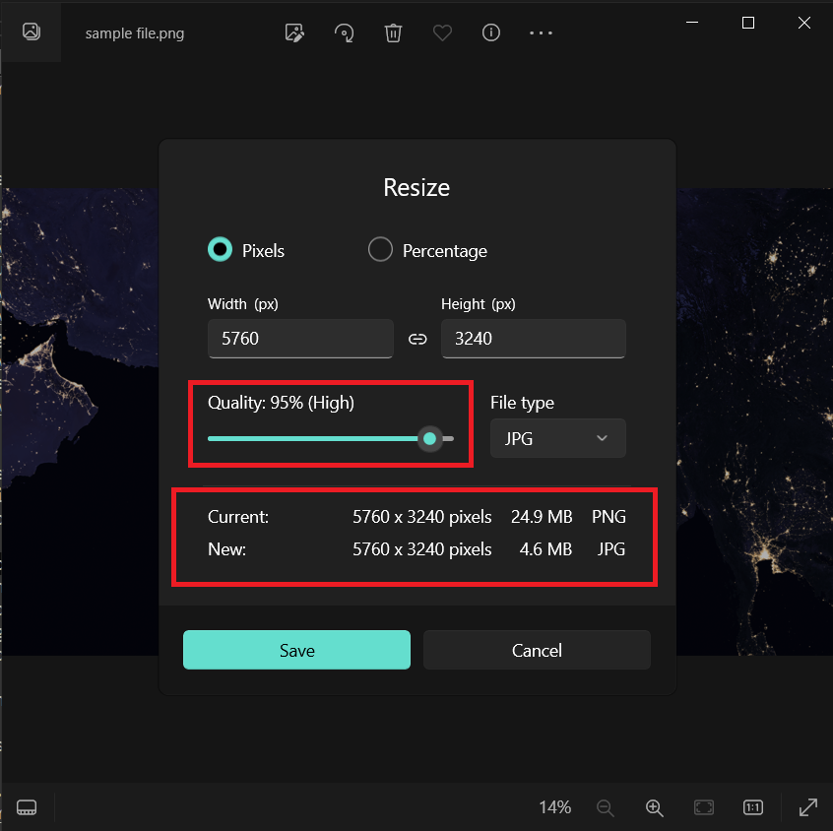Viewport: 833px width, 831px height.
Task: Adjust the Quality slider
Action: point(430,438)
